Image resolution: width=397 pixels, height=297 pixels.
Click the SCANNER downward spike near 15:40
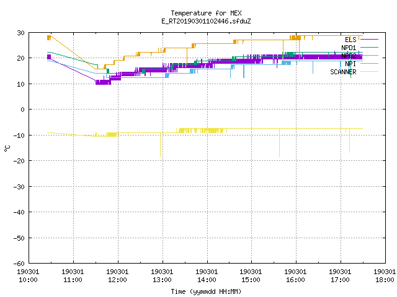[x=279, y=143]
